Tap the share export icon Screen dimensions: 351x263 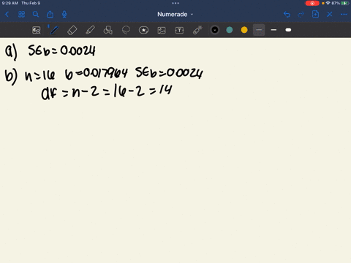pyautogui.click(x=50, y=15)
